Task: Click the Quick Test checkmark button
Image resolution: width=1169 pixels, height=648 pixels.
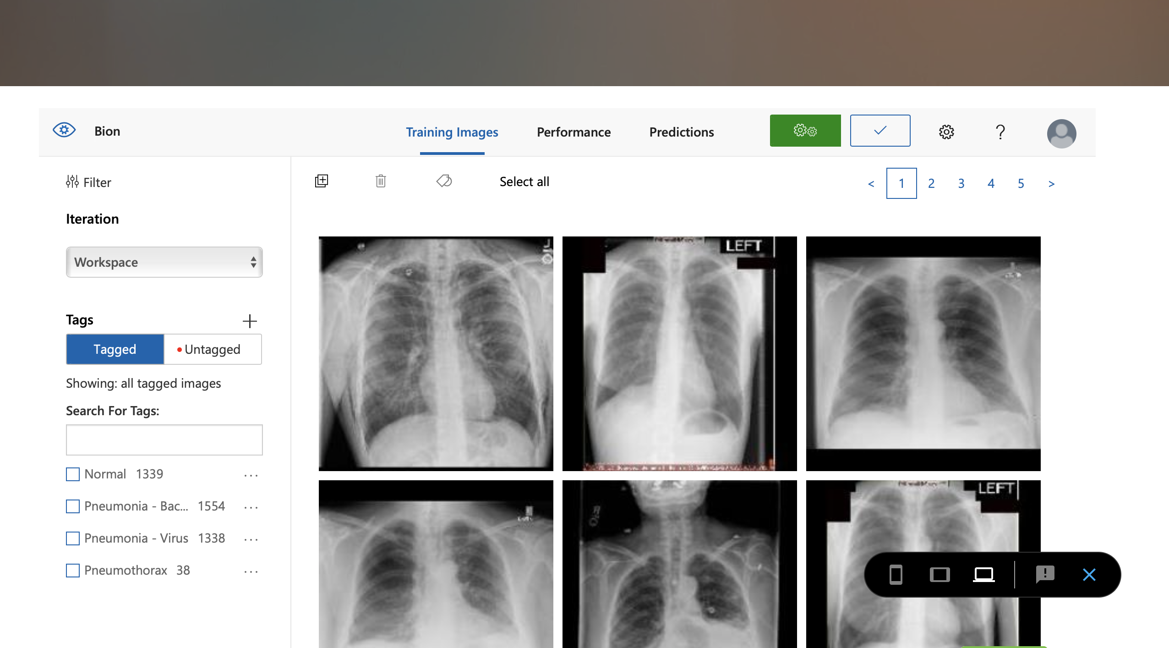Action: click(879, 131)
